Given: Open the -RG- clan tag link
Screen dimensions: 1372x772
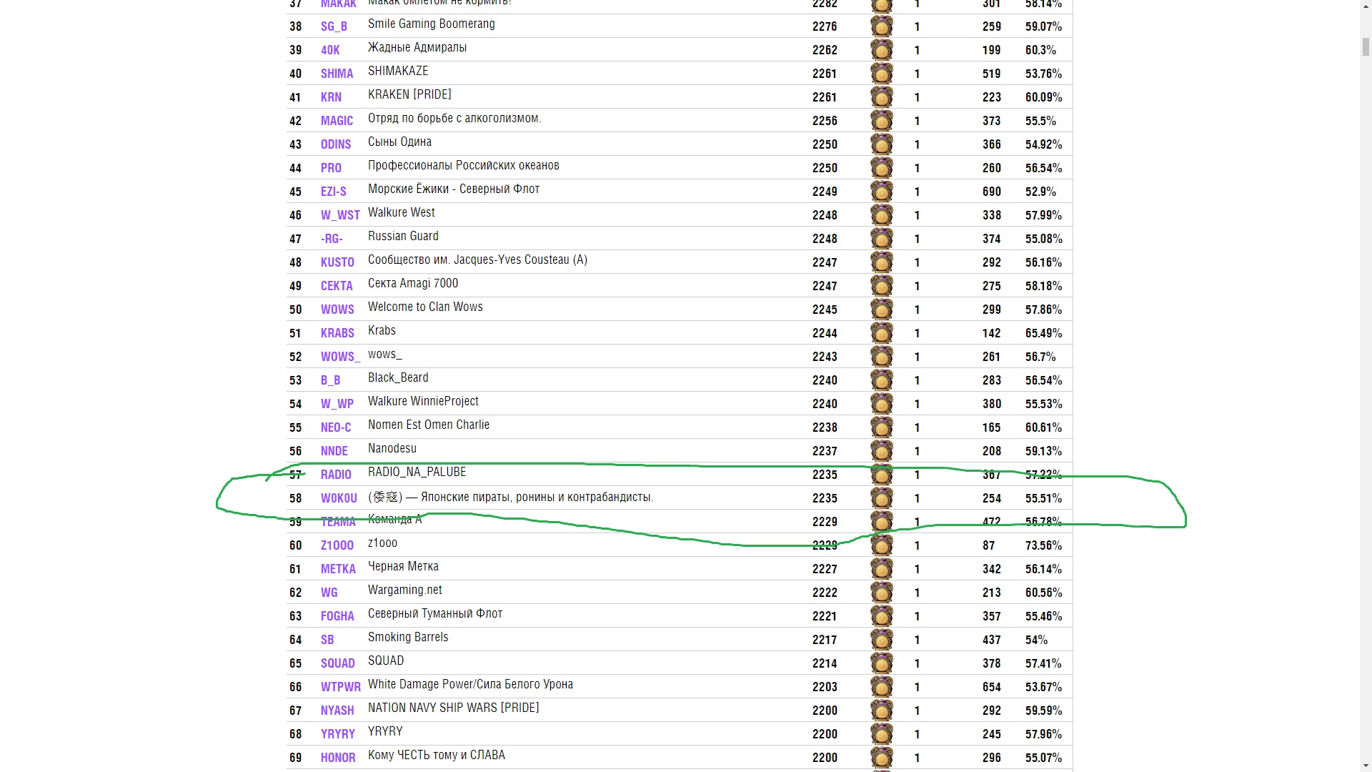Looking at the screenshot, I should point(332,239).
